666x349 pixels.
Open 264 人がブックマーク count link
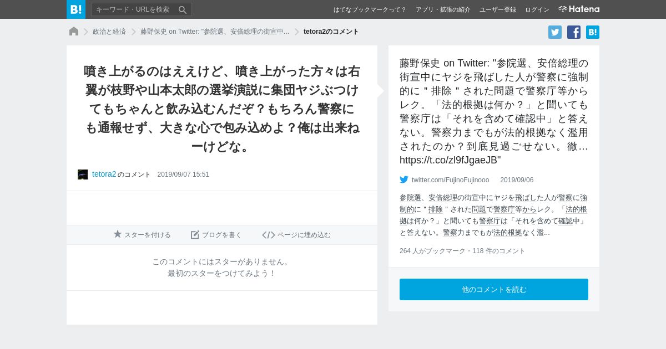[x=432, y=251]
